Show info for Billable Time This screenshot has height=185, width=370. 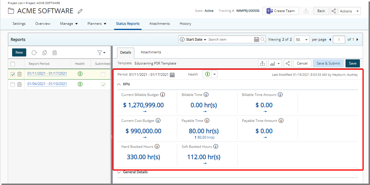(206, 95)
